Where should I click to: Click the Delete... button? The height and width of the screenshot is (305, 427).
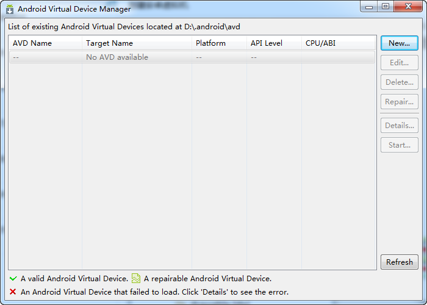tap(400, 82)
